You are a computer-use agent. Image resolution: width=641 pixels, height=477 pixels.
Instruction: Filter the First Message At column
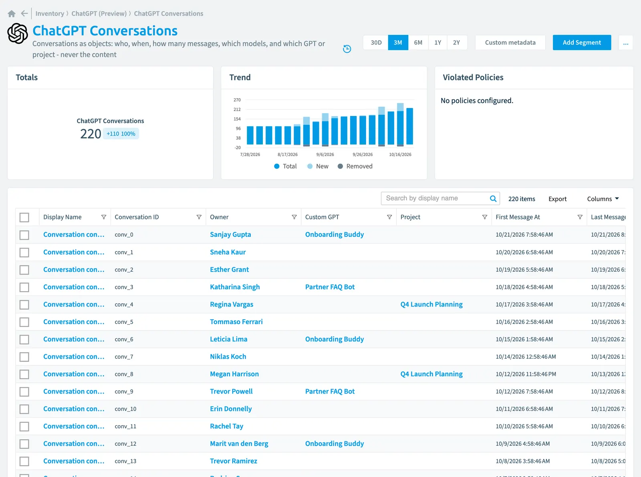click(580, 217)
